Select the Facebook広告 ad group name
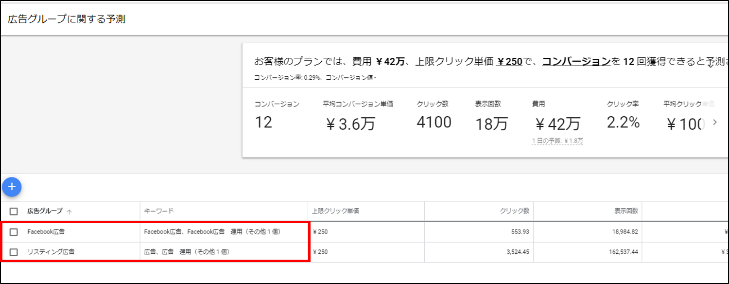Viewport: 729px width, 284px height. click(47, 232)
